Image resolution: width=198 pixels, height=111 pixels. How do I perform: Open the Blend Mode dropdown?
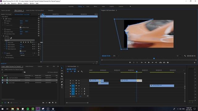(27, 55)
